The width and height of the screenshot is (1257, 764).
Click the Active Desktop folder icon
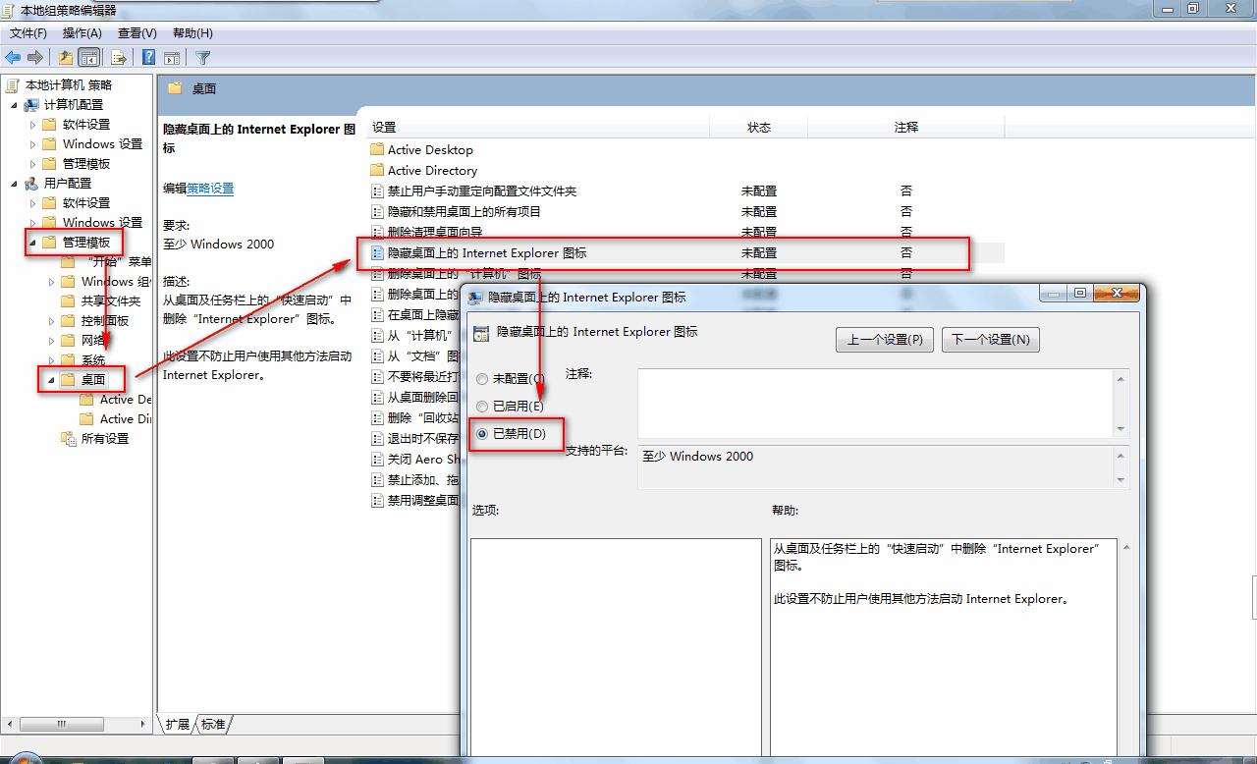377,149
